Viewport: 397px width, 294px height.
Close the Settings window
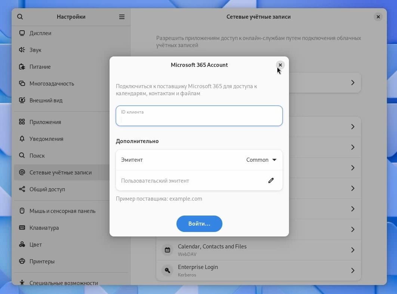(x=378, y=17)
